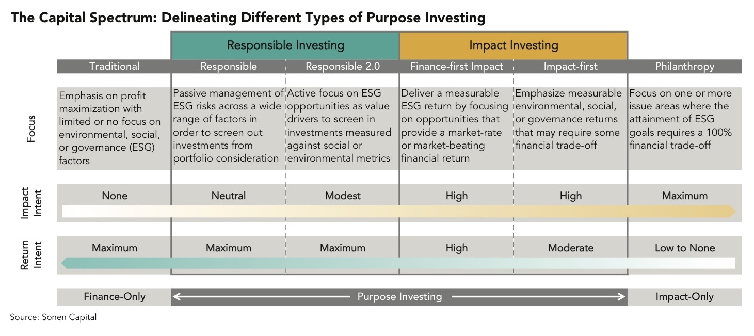
Task: Click the Moderate return intent cell
Action: [x=571, y=248]
